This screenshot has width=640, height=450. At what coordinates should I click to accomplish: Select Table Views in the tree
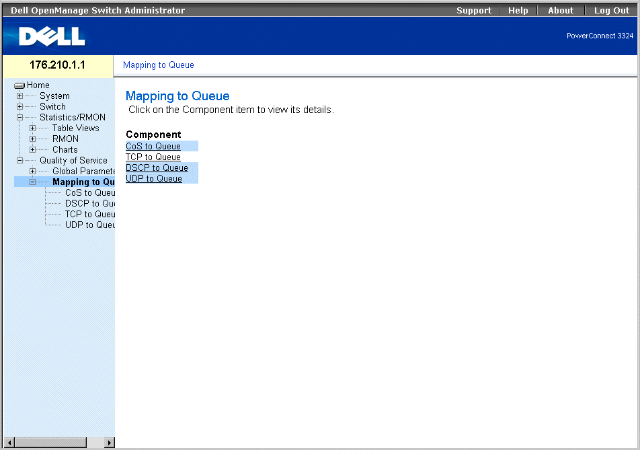coord(76,128)
